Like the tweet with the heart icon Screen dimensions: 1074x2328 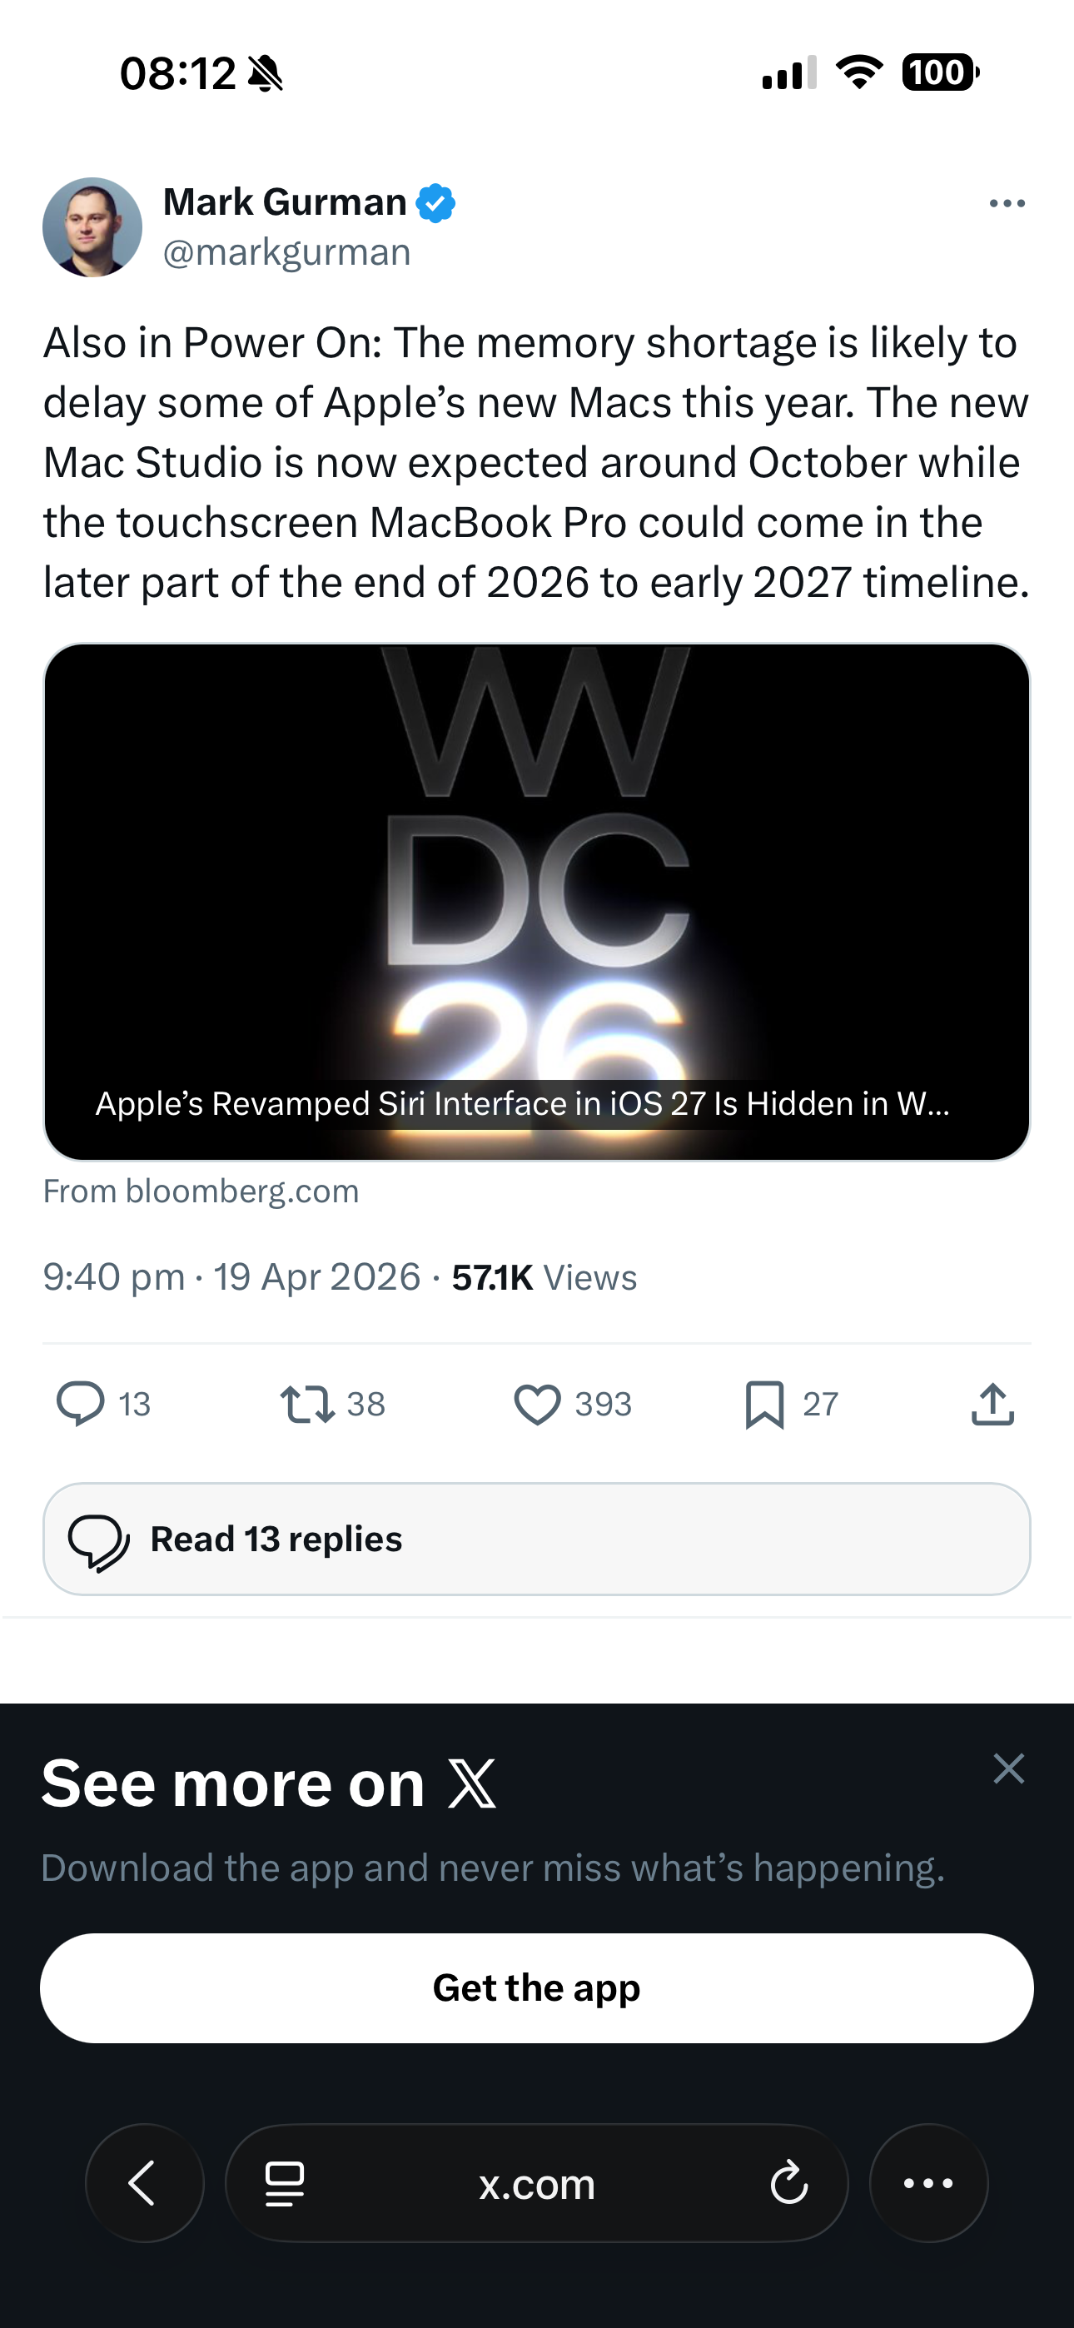point(538,1405)
